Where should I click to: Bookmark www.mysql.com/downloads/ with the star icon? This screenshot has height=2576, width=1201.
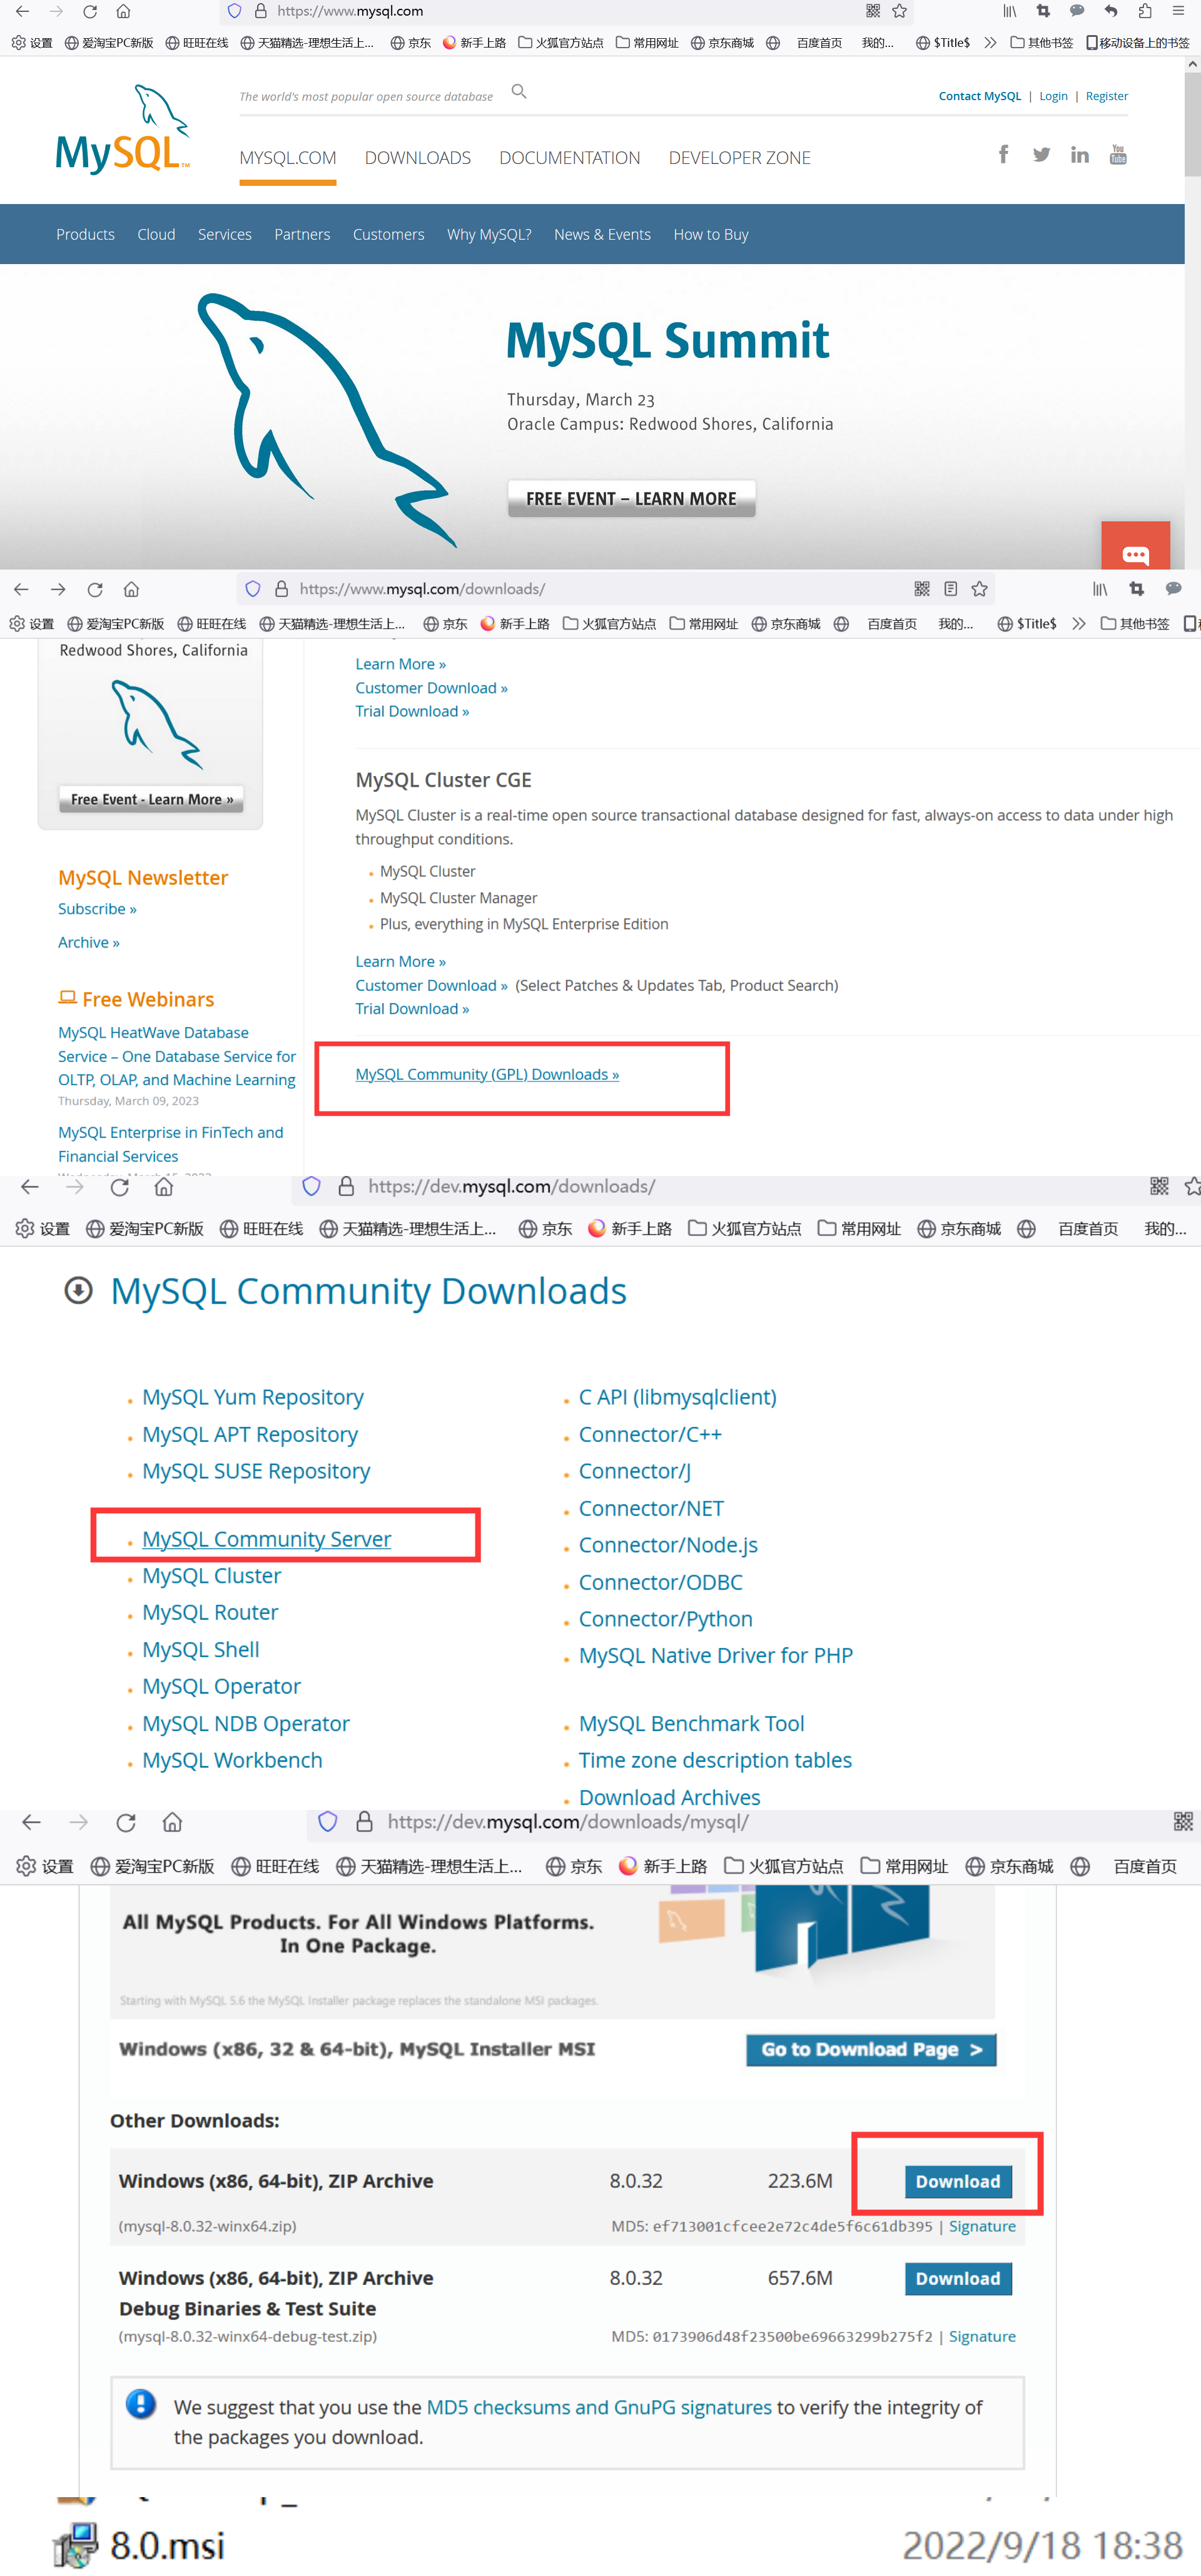[979, 589]
